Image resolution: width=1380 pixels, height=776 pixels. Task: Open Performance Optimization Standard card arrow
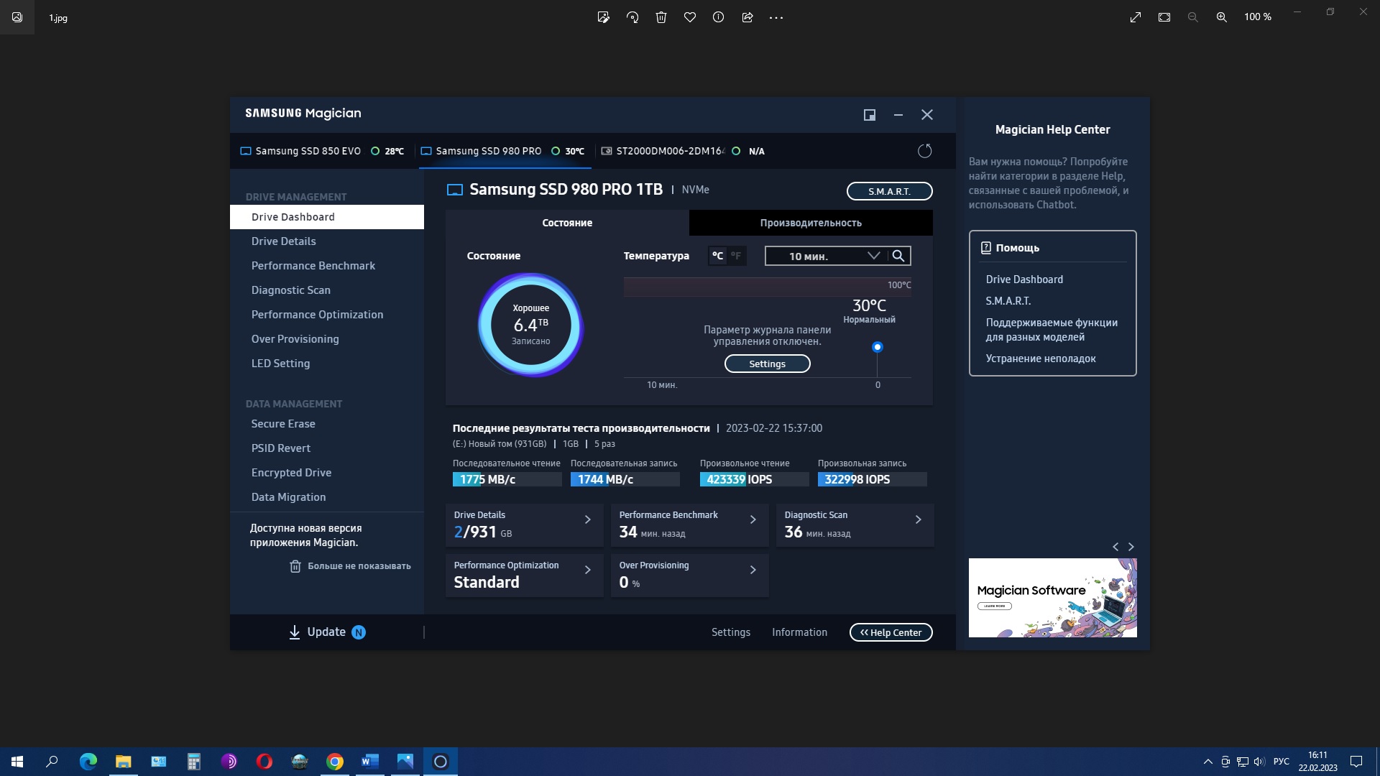[x=588, y=570]
